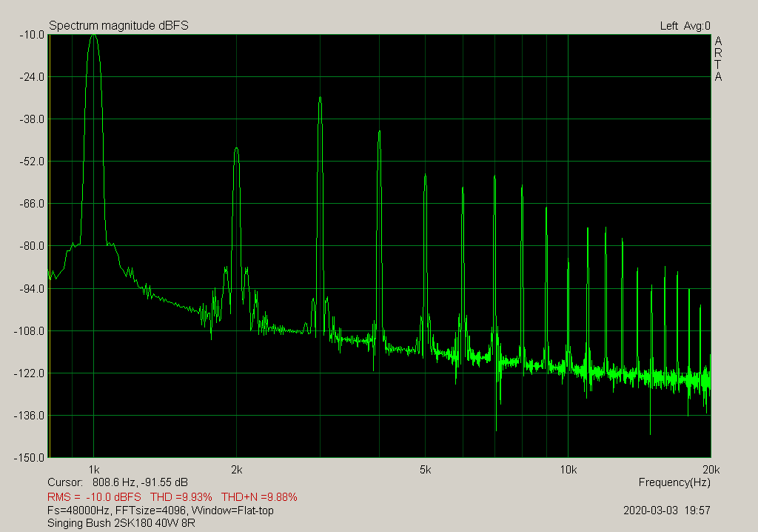
Task: Click the 'Frequency(Hz)' axis title
Action: 674,482
